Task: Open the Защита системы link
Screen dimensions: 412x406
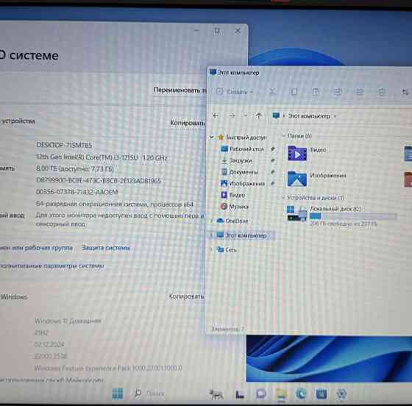Action: tap(106, 248)
